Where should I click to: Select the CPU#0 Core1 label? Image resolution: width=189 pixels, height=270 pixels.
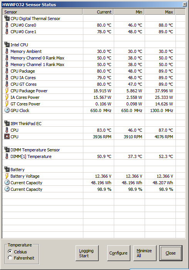pyautogui.click(x=23, y=32)
